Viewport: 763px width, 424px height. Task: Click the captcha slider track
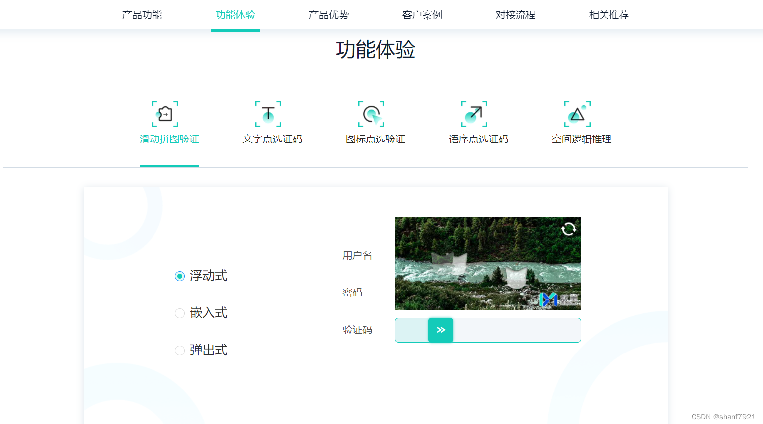(488, 330)
